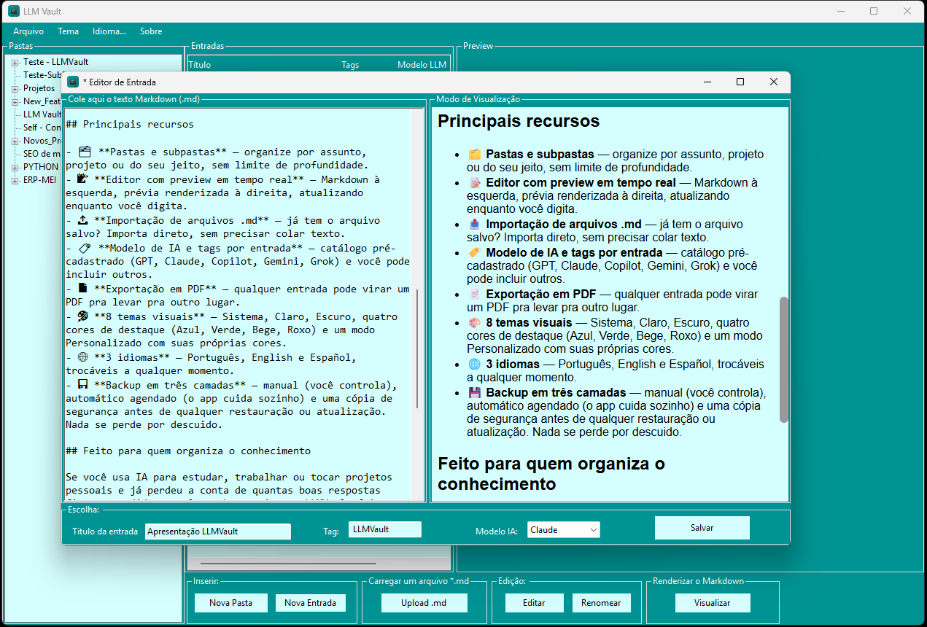Click the upload symbol before **Importação de arquivos** in editor
Screen dimensions: 927x627
[x=83, y=220]
